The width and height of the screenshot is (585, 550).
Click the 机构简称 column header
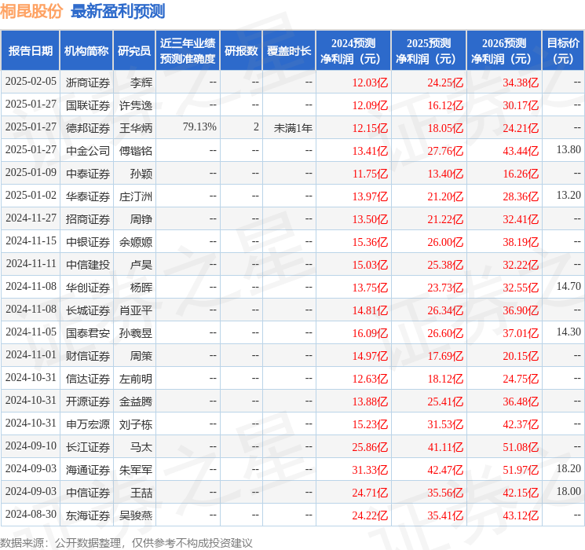86,51
